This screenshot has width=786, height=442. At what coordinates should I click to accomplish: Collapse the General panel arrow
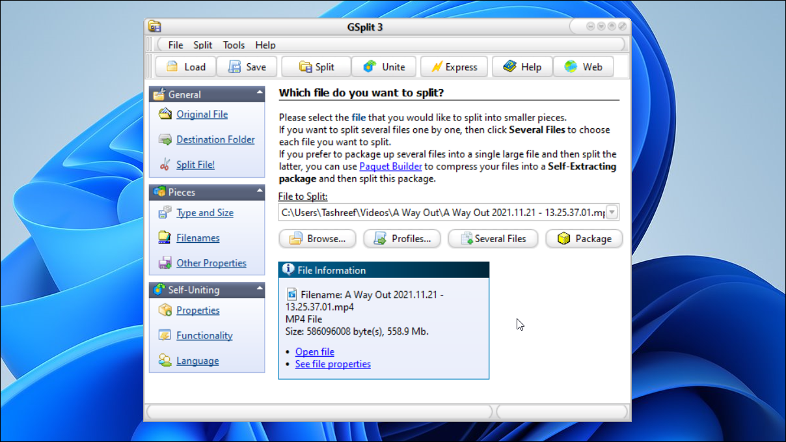pyautogui.click(x=260, y=92)
